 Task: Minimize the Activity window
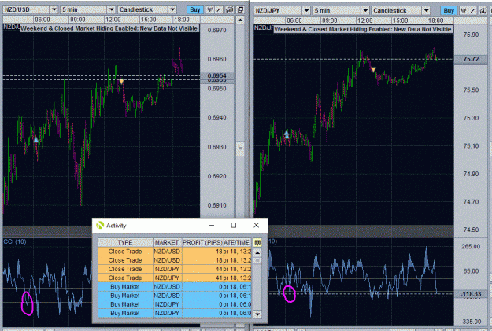[x=212, y=225]
